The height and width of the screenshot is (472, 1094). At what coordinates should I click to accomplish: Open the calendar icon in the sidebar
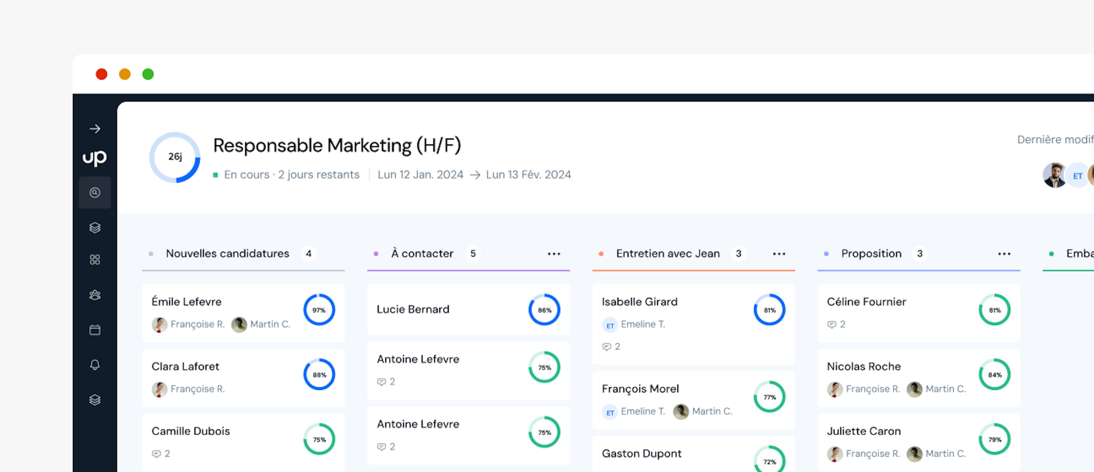95,329
